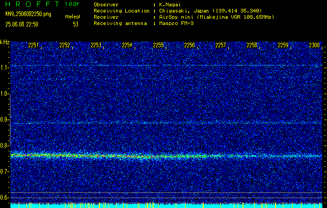Click the version label 1.00f
Viewport: 327px width, 208px height.
(72, 4)
